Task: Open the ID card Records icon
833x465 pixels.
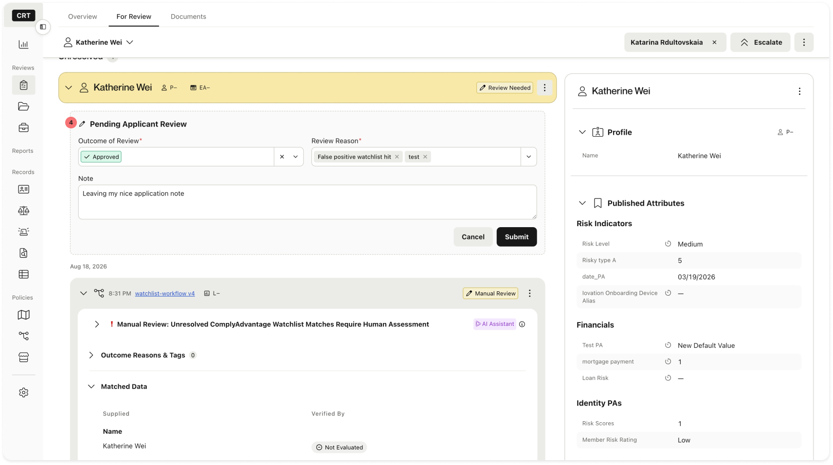Action: [x=23, y=189]
